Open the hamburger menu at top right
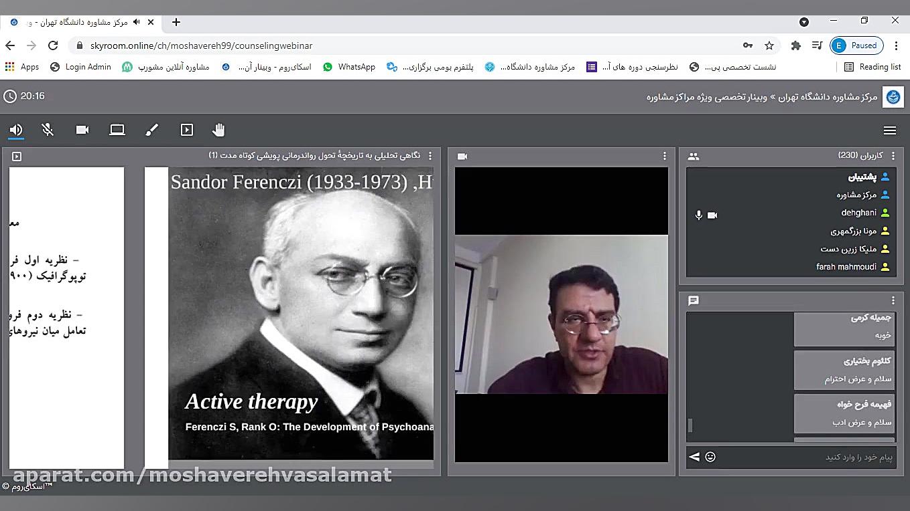 pos(890,130)
